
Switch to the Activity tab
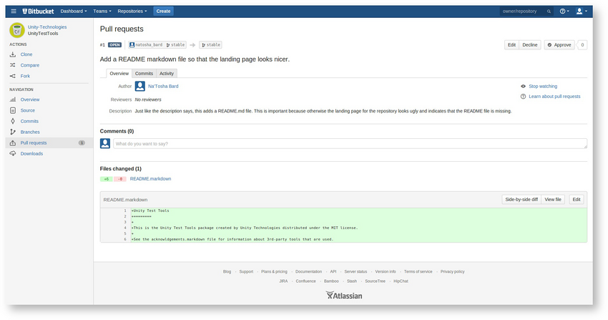tap(167, 73)
